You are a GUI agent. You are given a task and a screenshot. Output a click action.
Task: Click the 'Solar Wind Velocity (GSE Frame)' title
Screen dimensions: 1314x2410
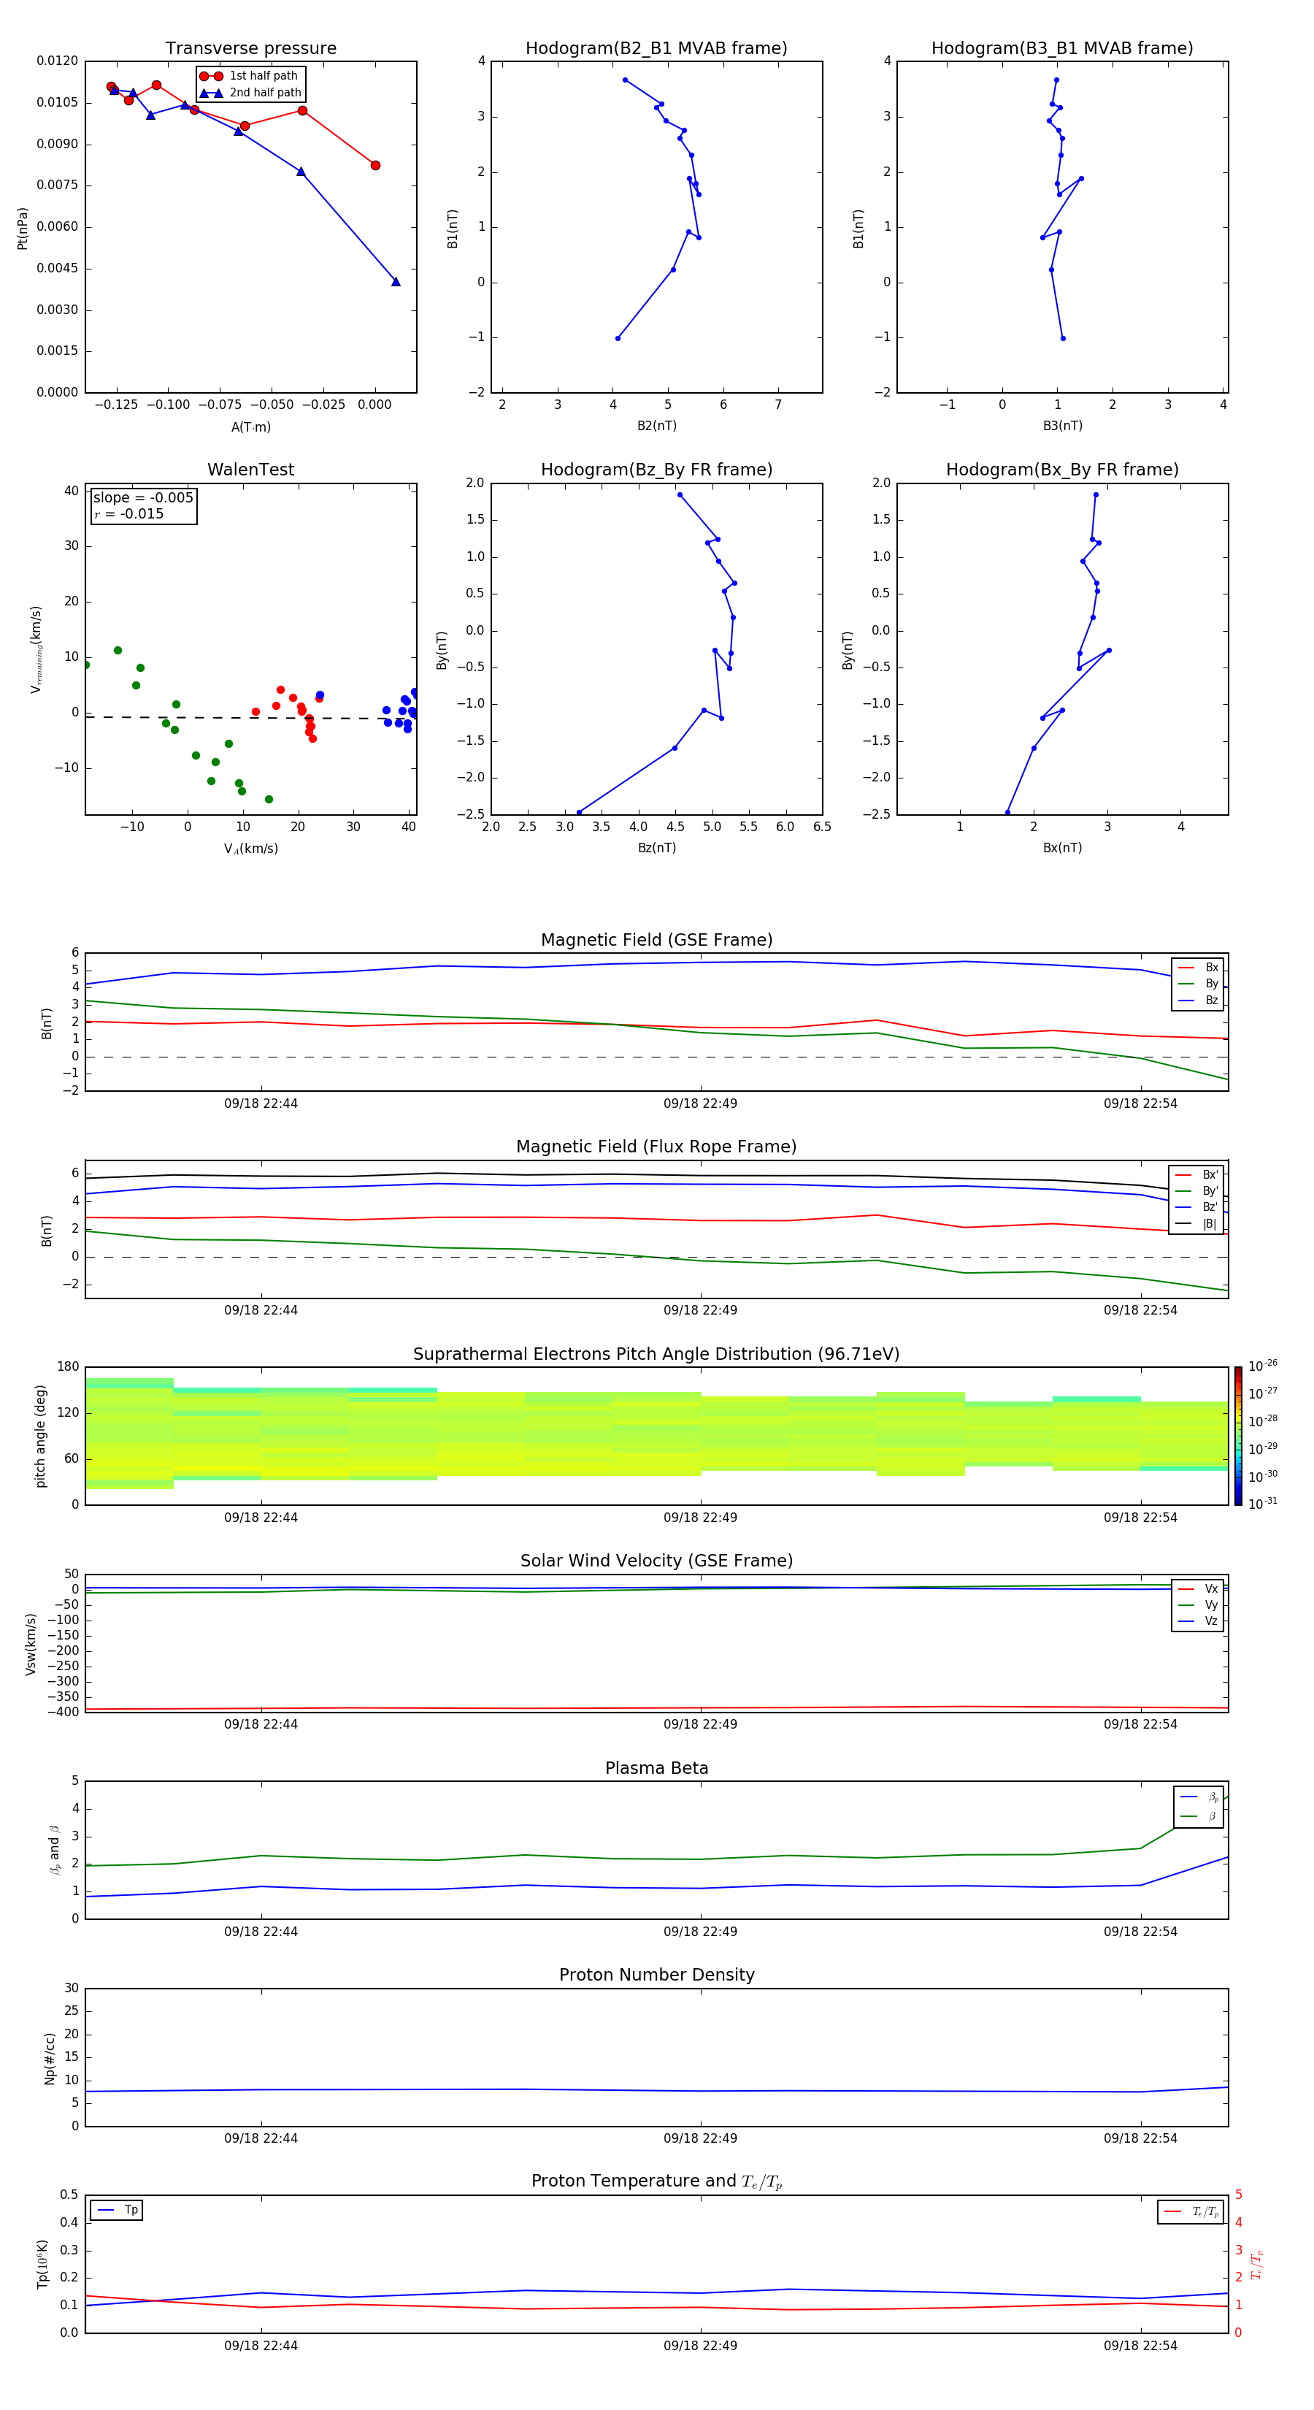(x=656, y=1561)
